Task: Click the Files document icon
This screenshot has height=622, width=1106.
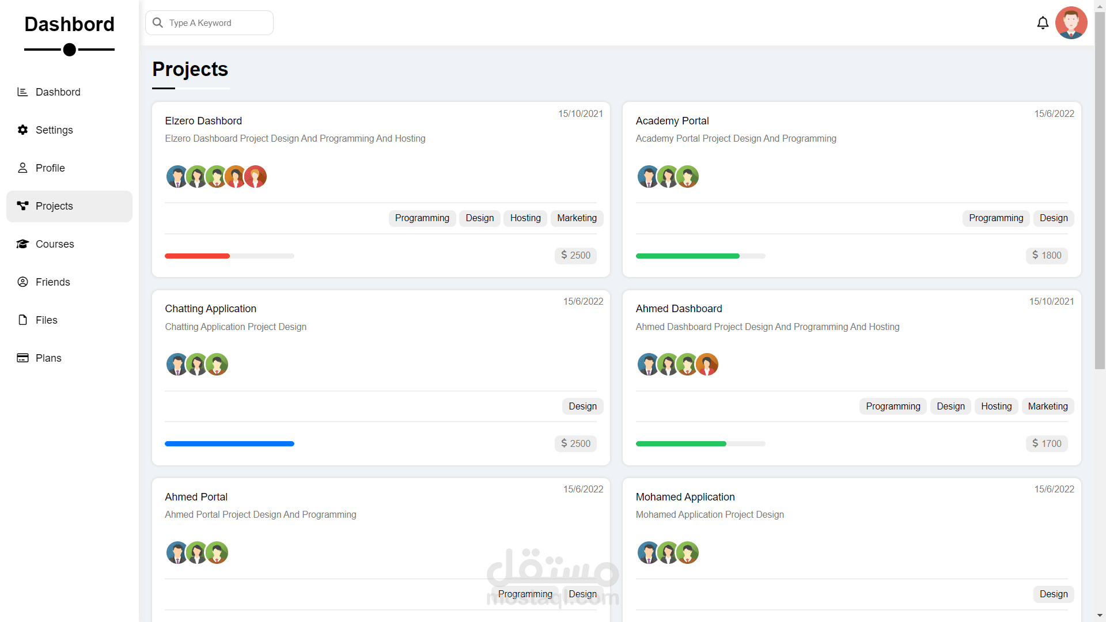Action: coord(22,320)
